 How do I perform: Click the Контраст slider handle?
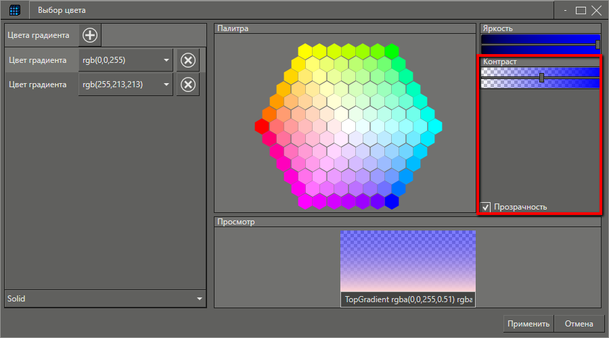[541, 78]
